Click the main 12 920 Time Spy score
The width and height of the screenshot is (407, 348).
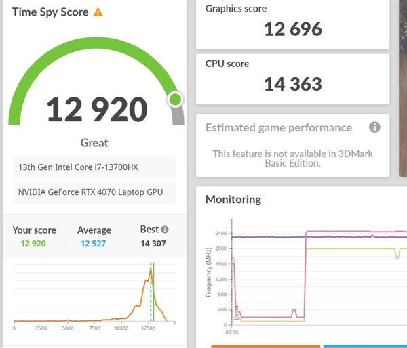point(97,110)
